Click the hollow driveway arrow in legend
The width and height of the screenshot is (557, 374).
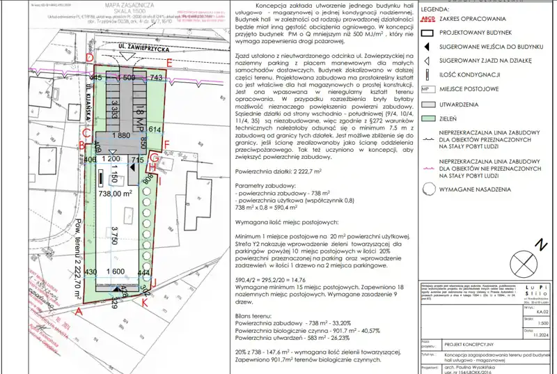coord(427,61)
